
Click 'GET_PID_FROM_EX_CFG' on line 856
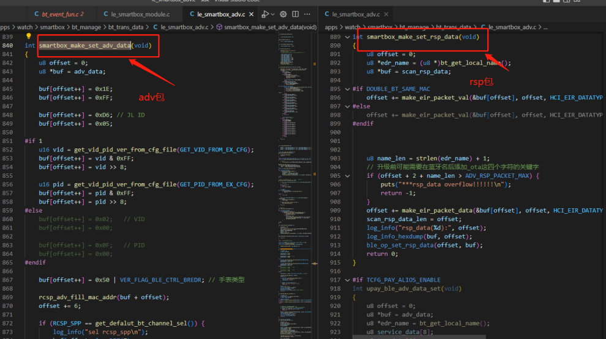(214, 184)
